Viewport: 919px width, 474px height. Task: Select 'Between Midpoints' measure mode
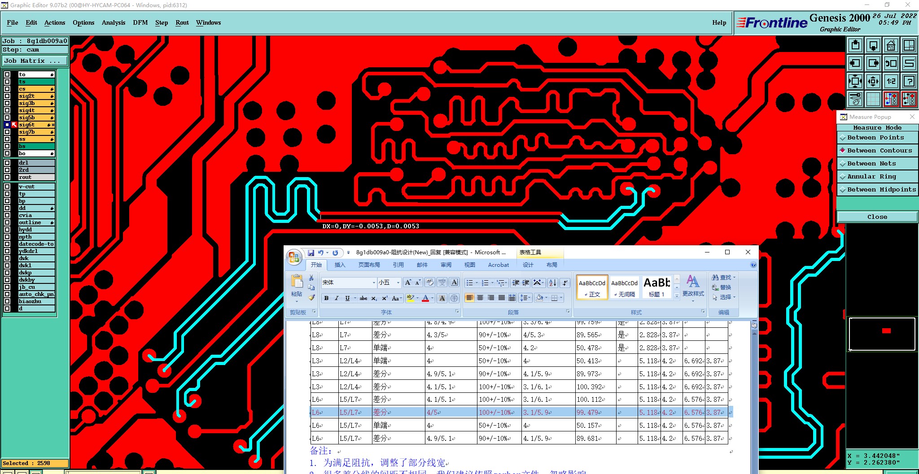point(877,190)
